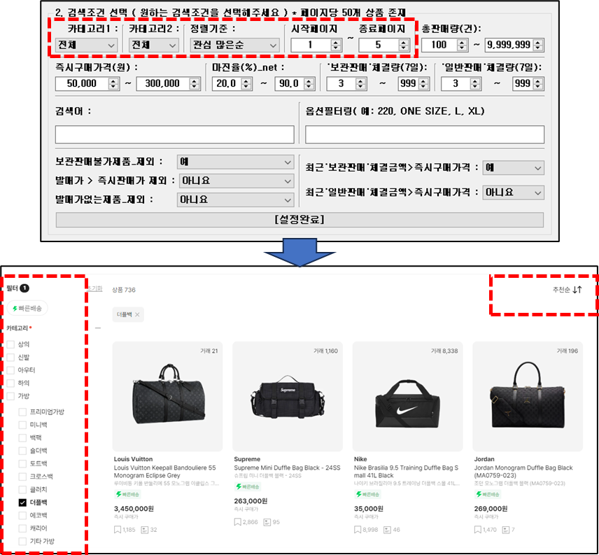Check the 미니백 checkbox
The image size is (599, 555).
(x=22, y=425)
